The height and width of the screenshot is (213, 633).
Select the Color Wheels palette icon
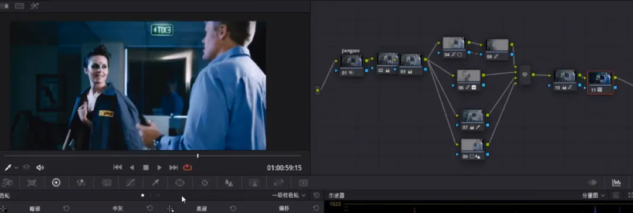[x=56, y=182]
